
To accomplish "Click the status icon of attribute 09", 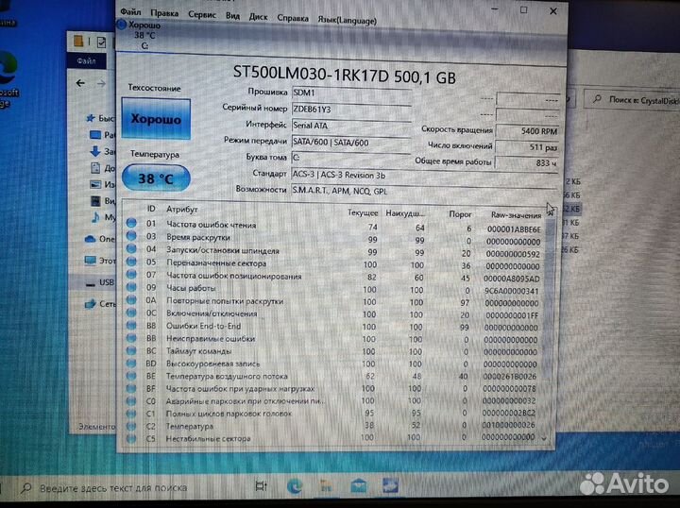I will [131, 287].
